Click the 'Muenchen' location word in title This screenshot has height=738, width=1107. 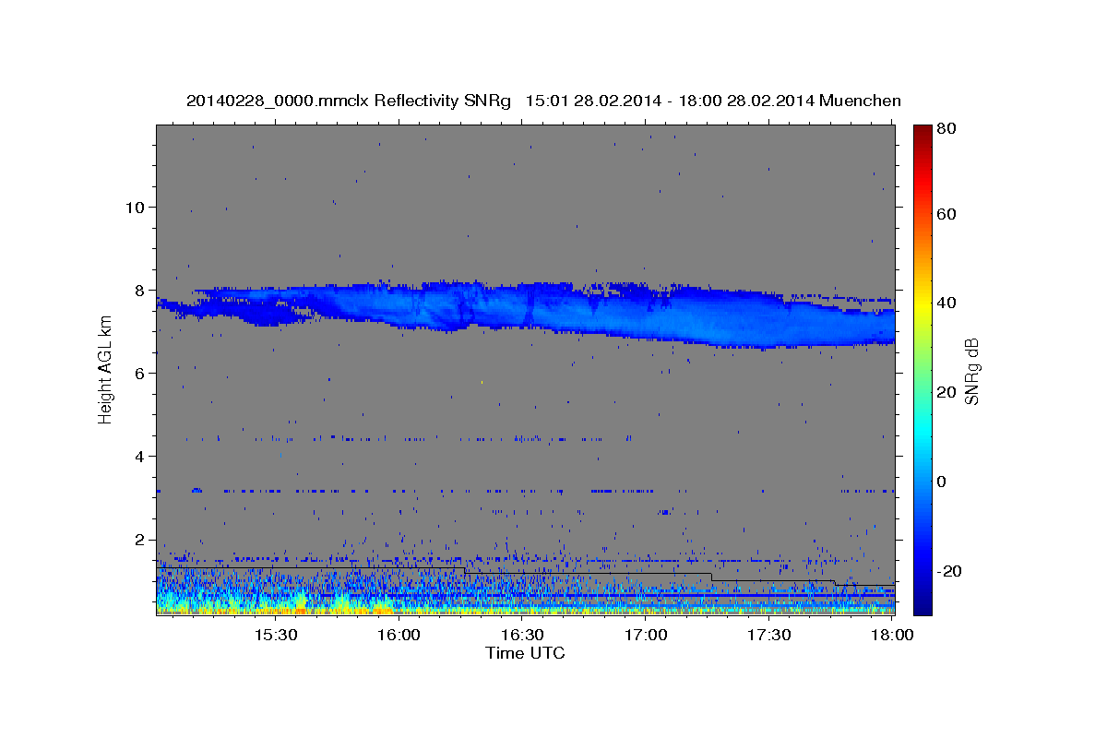pos(860,101)
